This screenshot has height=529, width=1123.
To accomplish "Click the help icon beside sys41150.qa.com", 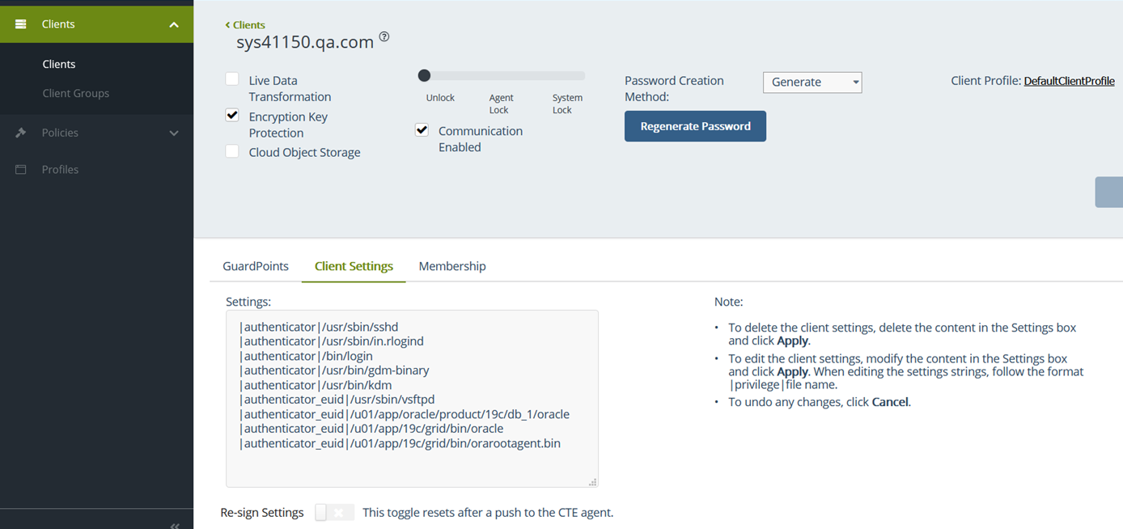I will tap(384, 37).
